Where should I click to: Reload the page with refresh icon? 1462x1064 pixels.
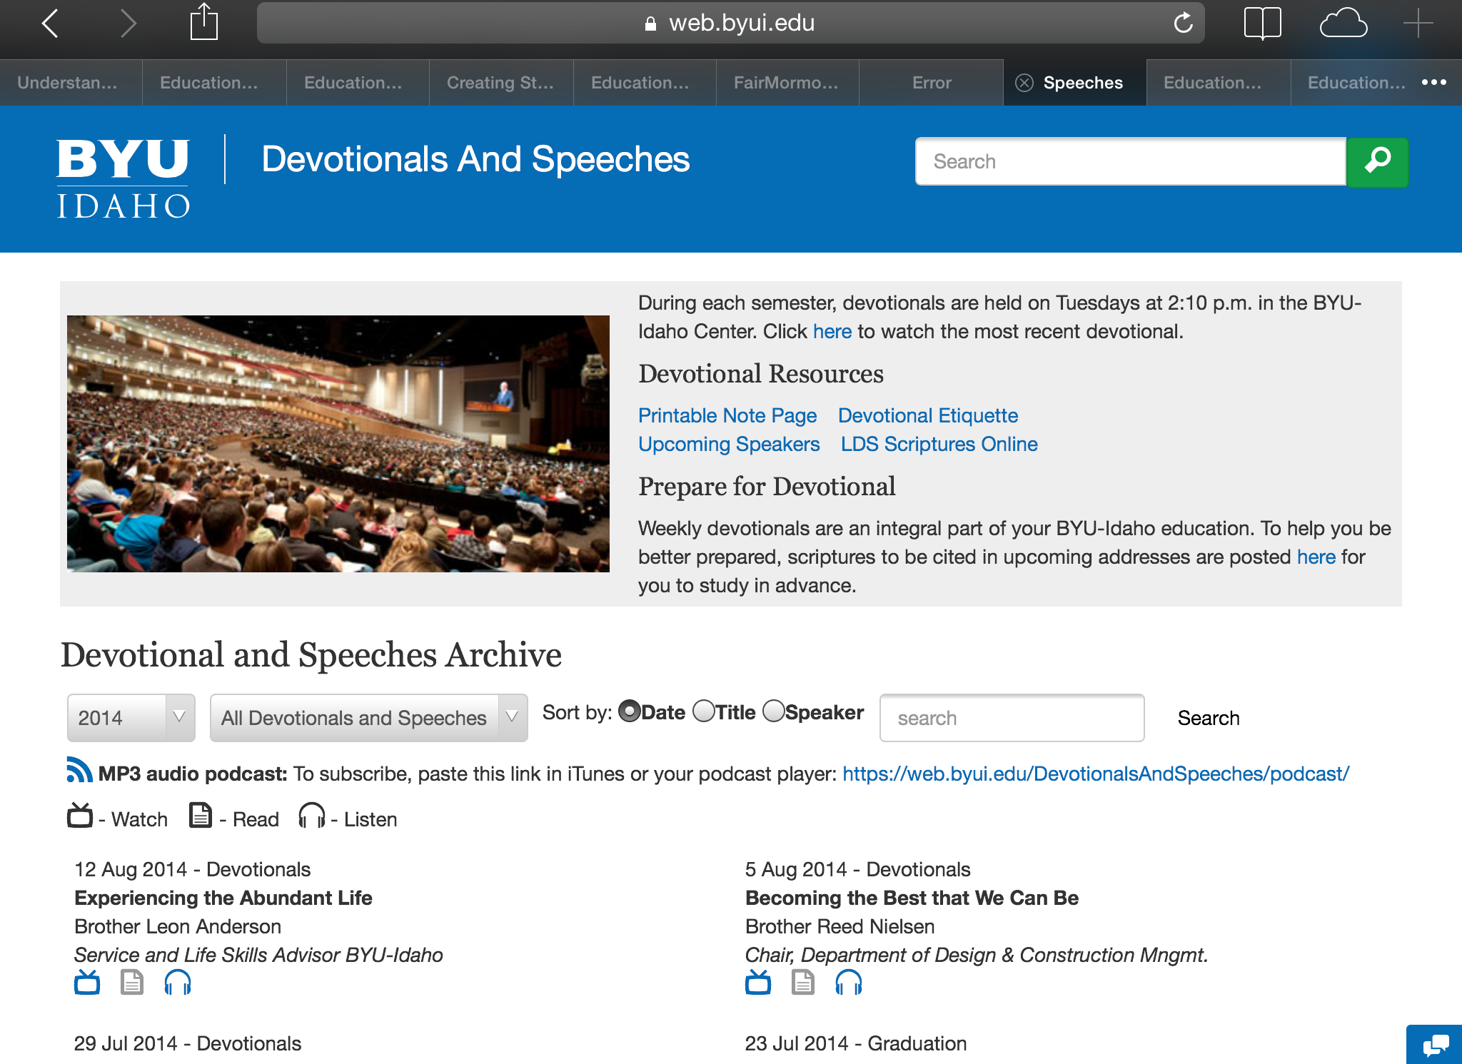click(x=1183, y=23)
